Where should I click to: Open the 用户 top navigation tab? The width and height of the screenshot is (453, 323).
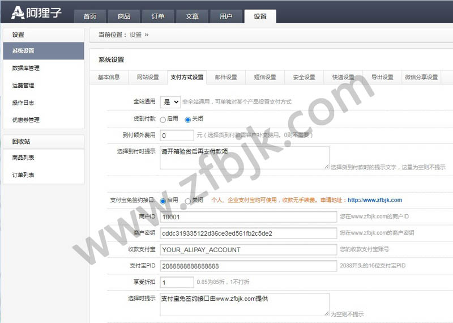[226, 16]
